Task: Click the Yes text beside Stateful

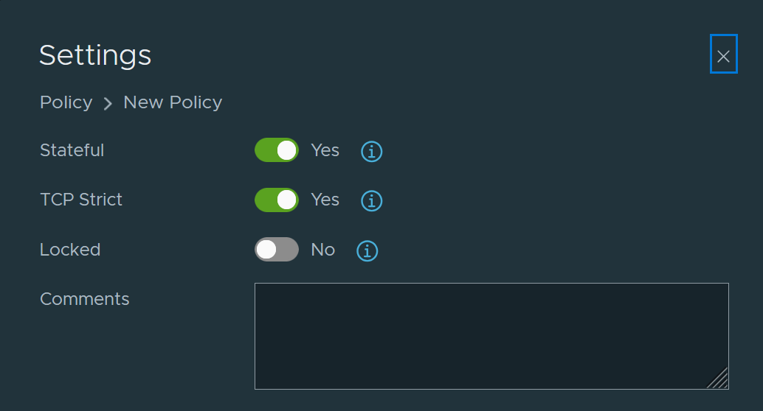Action: [x=325, y=150]
